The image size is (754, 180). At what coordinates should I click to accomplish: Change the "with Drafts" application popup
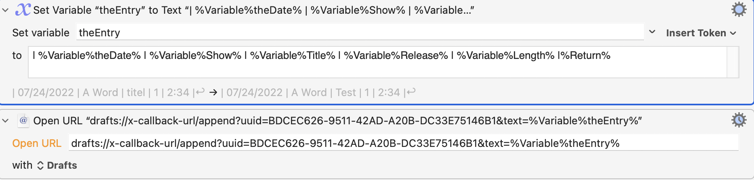(x=57, y=165)
